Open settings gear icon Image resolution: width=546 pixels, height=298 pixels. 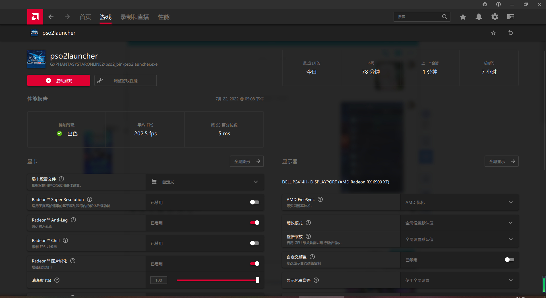pyautogui.click(x=495, y=17)
